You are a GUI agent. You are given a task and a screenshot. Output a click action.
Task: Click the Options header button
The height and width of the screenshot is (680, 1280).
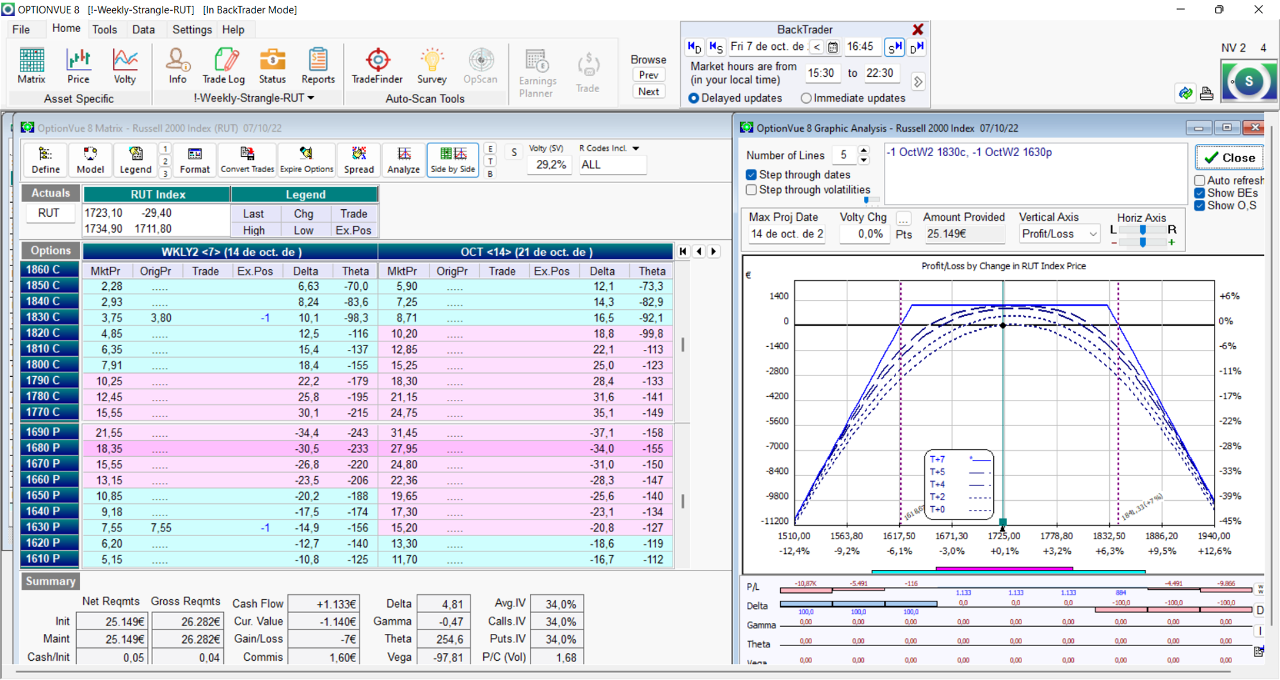click(x=51, y=251)
